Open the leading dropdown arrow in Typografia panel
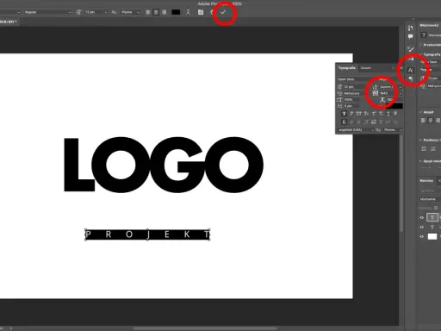Image resolution: width=441 pixels, height=331 pixels. (401, 87)
